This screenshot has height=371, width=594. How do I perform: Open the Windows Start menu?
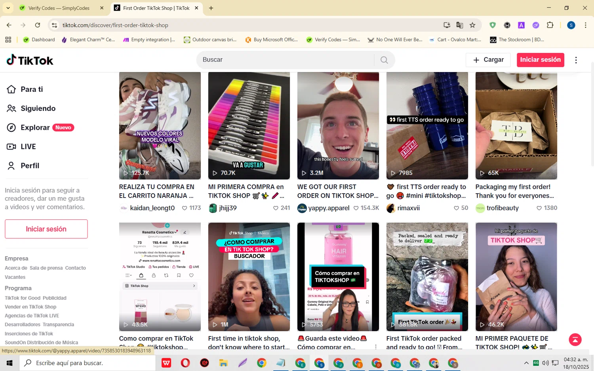(10, 363)
